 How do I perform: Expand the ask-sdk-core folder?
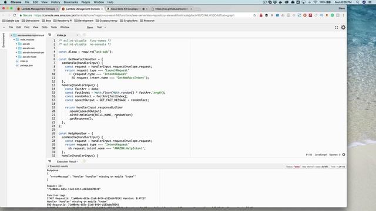pyautogui.click(x=16, y=48)
